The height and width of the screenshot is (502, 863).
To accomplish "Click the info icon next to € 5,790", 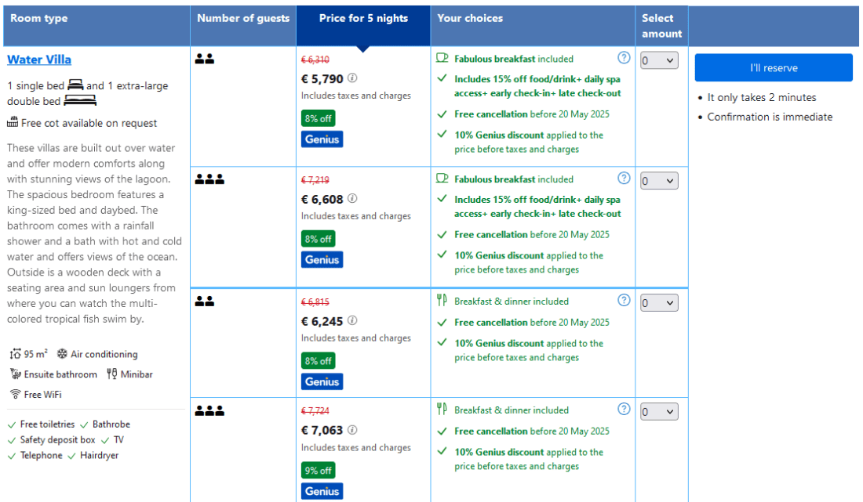I will tap(353, 78).
